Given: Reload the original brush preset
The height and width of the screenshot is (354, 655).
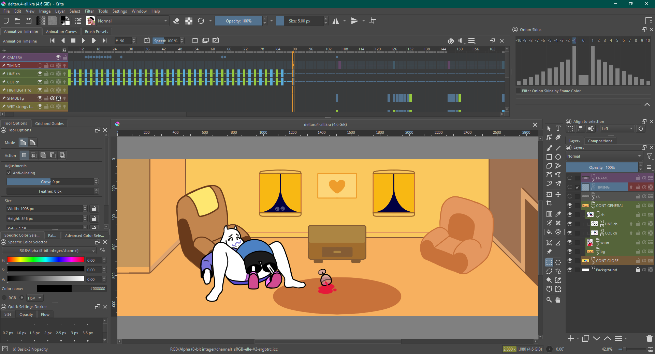Looking at the screenshot, I should pos(201,21).
